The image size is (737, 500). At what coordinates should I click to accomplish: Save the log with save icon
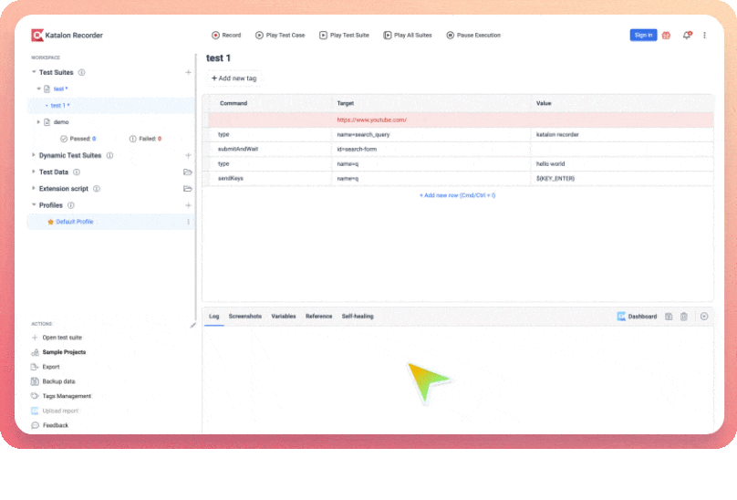tap(669, 317)
